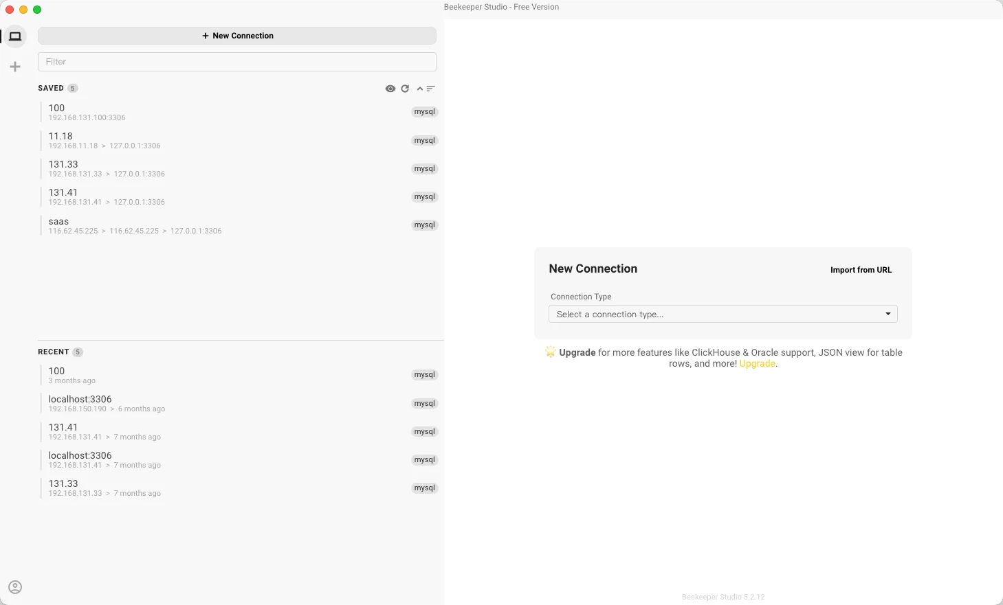Click the mysql badge on saas connection
Image resolution: width=1003 pixels, height=605 pixels.
[424, 225]
